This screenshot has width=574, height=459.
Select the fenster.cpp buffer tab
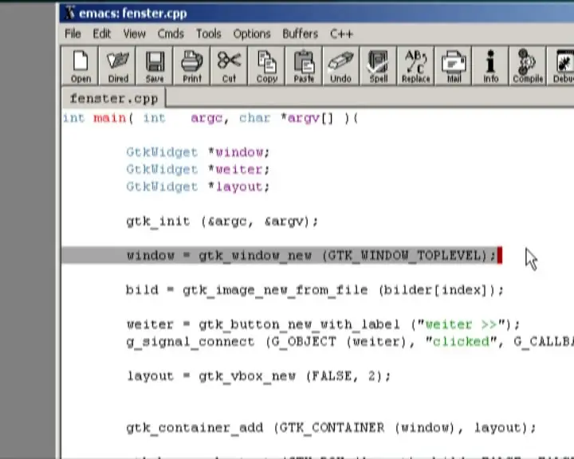tap(114, 98)
